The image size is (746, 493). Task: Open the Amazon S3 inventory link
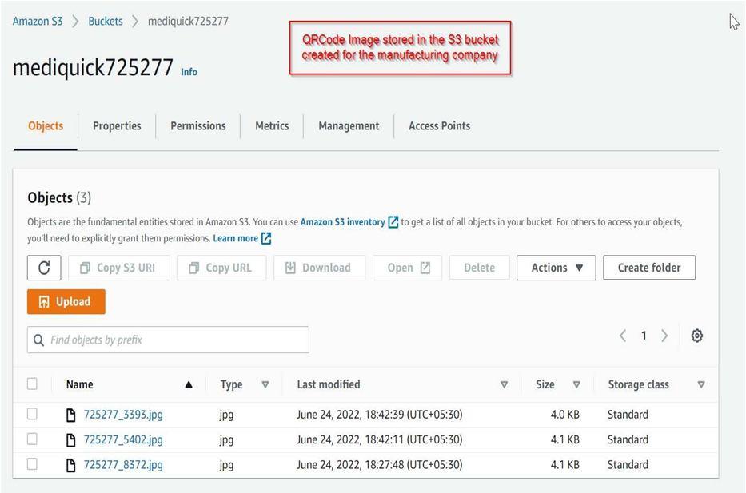tap(342, 222)
